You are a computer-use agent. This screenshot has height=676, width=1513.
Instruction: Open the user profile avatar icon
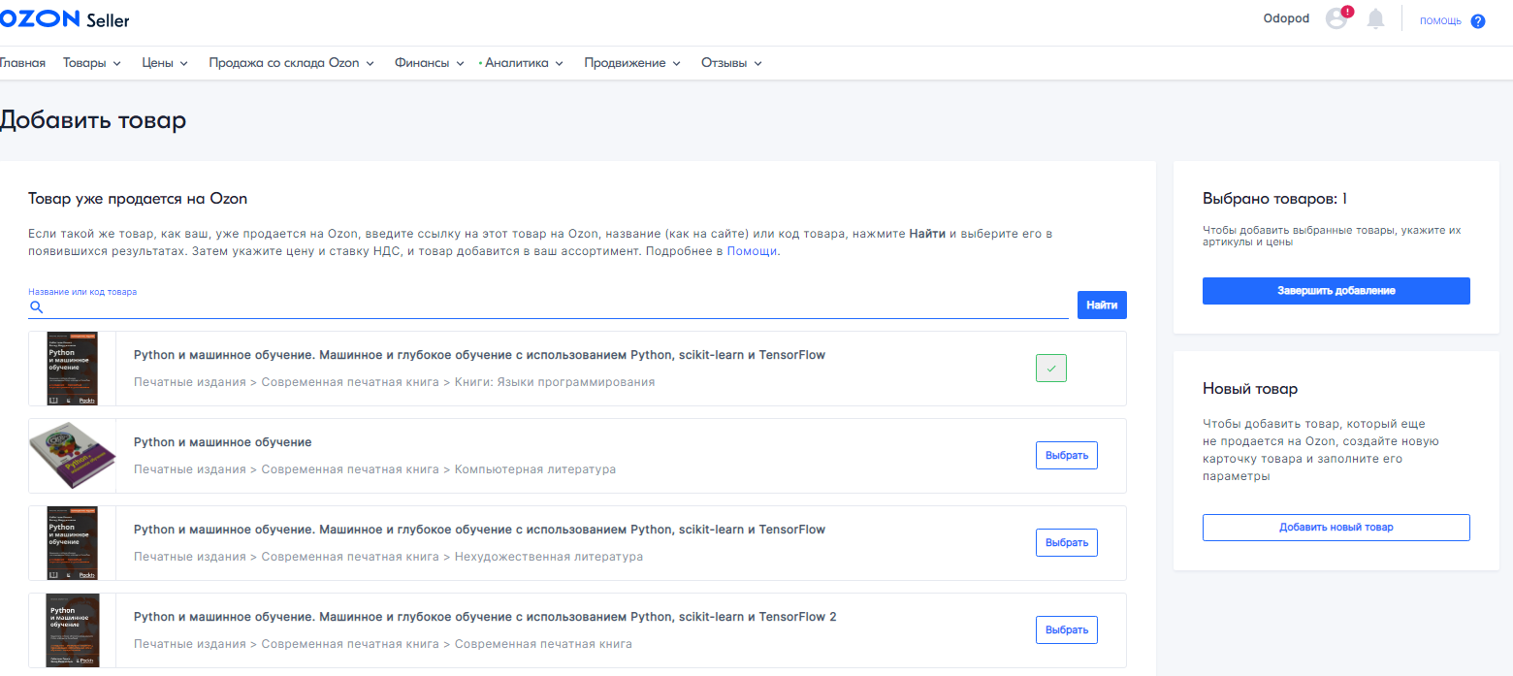pyautogui.click(x=1337, y=18)
